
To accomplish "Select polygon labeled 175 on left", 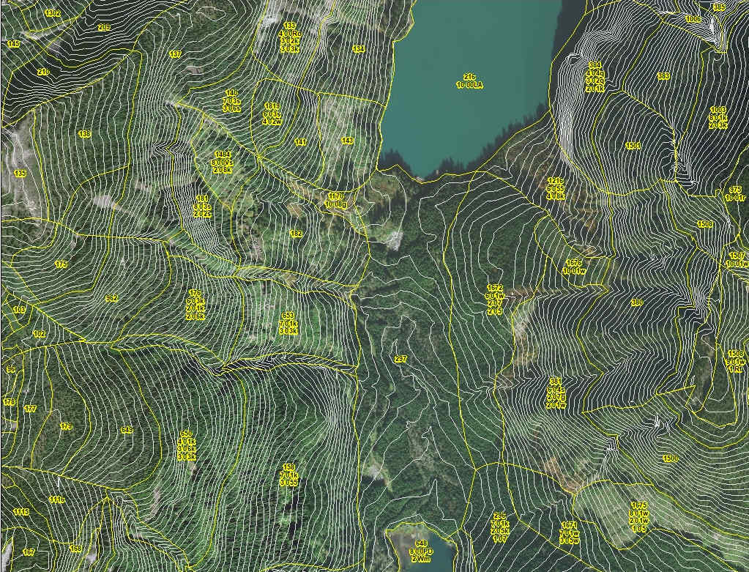I will (x=61, y=264).
